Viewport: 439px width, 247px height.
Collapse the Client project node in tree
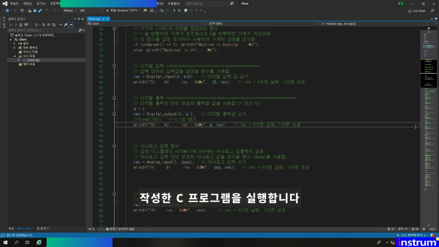(11, 40)
